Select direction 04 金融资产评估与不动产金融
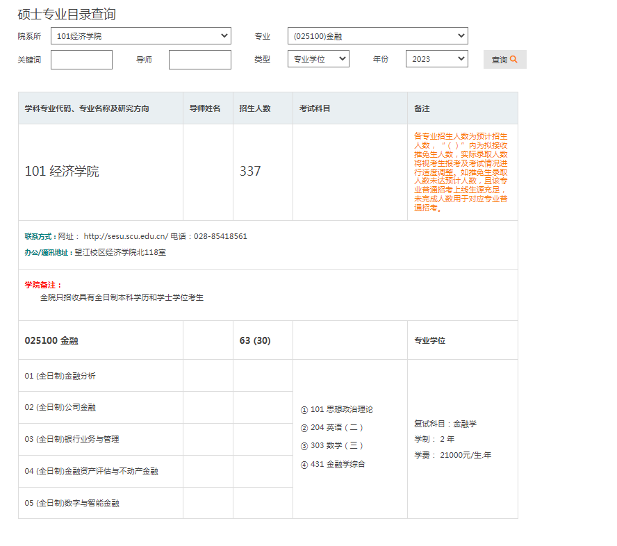This screenshot has width=617, height=546. pyautogui.click(x=91, y=472)
